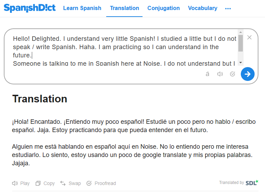Open the Learn Spanish menu
The width and height of the screenshot is (265, 194).
(82, 8)
